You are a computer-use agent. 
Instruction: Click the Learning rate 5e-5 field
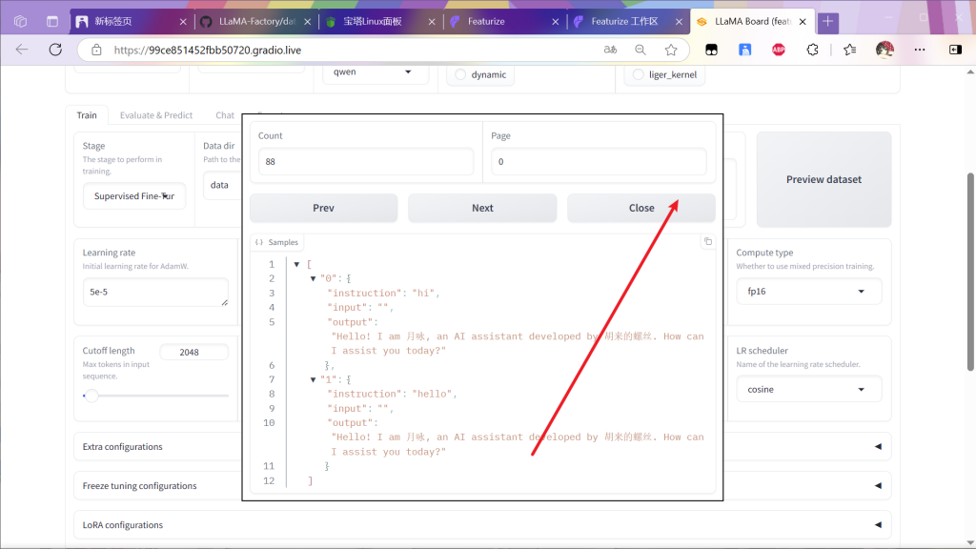click(x=155, y=292)
